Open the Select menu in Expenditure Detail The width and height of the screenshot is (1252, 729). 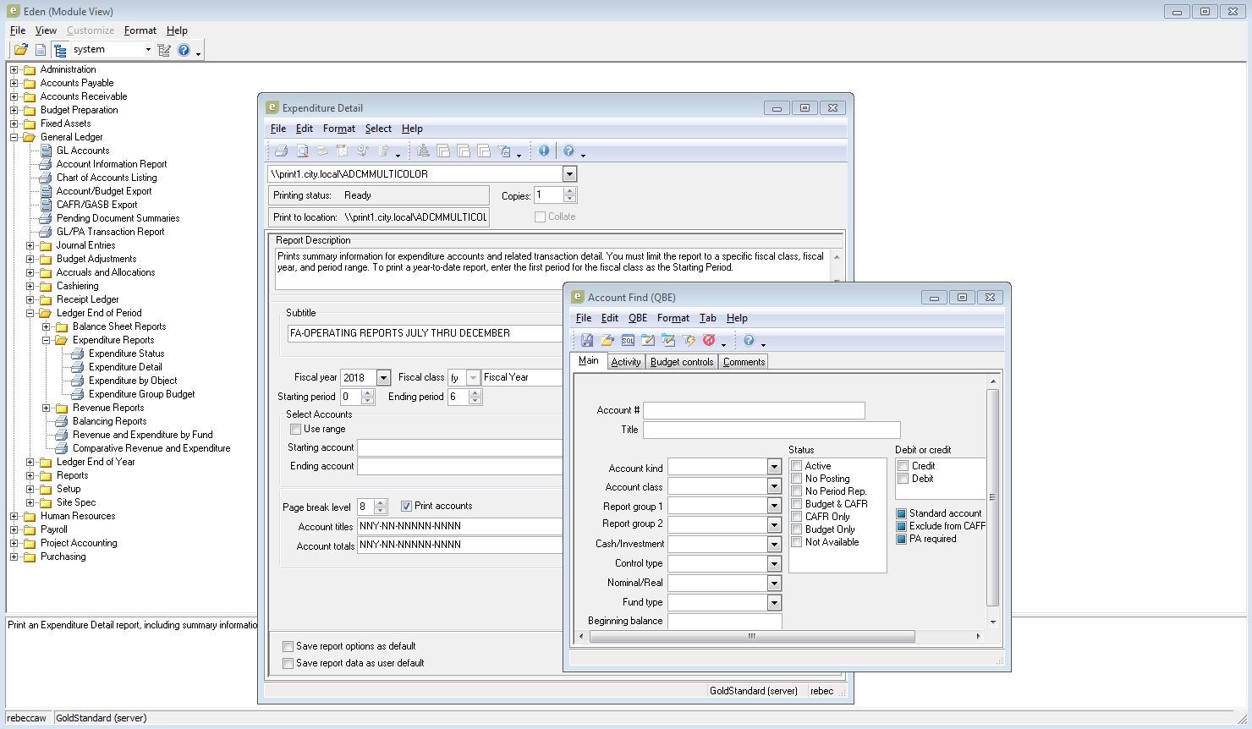pos(378,129)
